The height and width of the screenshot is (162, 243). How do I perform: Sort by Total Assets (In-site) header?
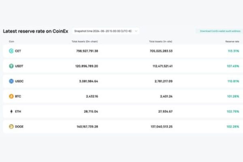[160, 41]
